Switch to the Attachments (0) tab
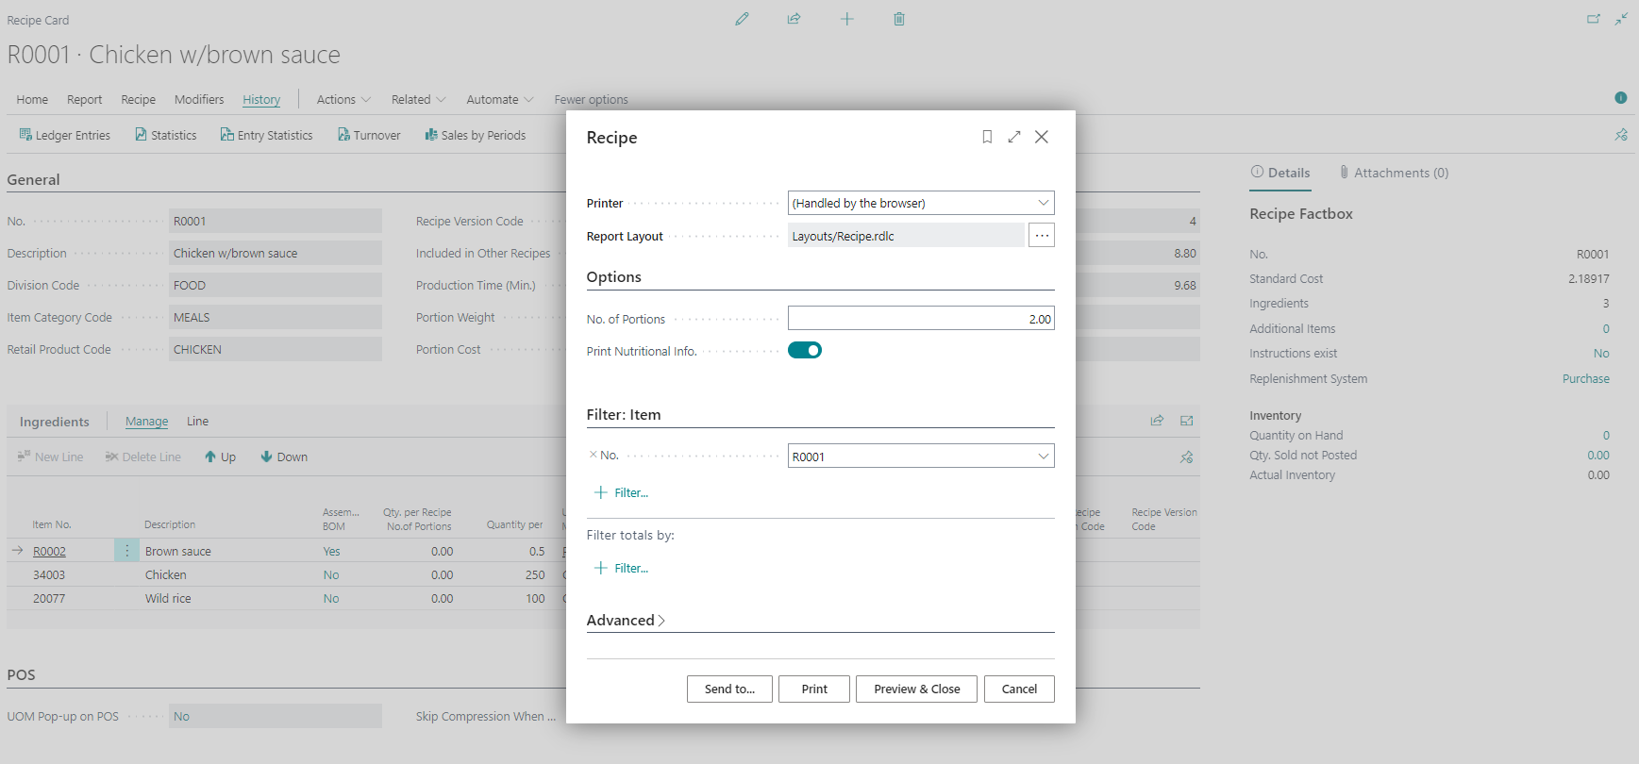The height and width of the screenshot is (764, 1639). pos(1394,173)
